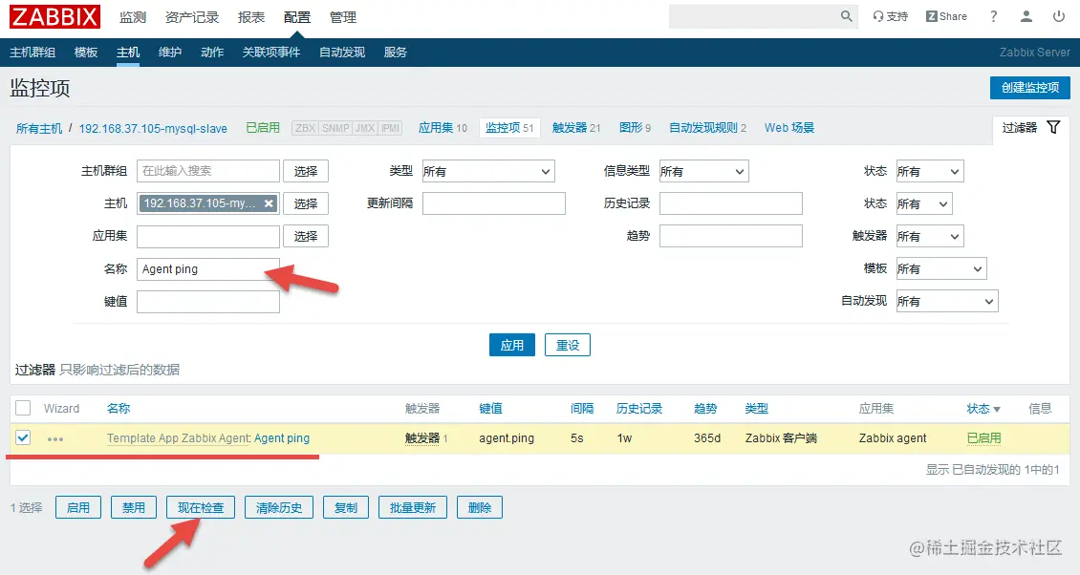The image size is (1080, 575).
Task: Remove the host chip via its x icon
Action: [x=270, y=202]
